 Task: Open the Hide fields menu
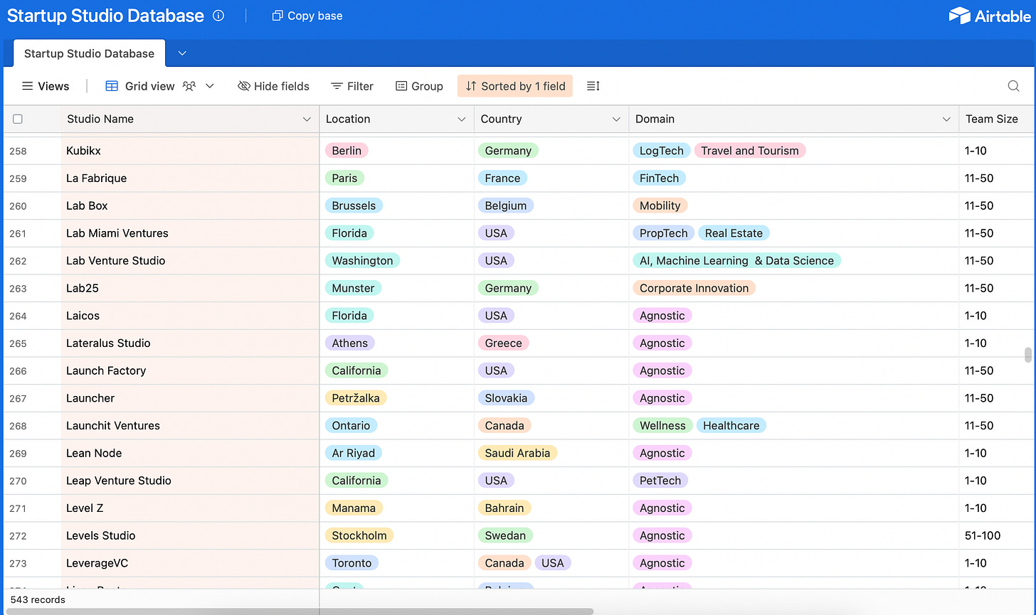coord(273,86)
